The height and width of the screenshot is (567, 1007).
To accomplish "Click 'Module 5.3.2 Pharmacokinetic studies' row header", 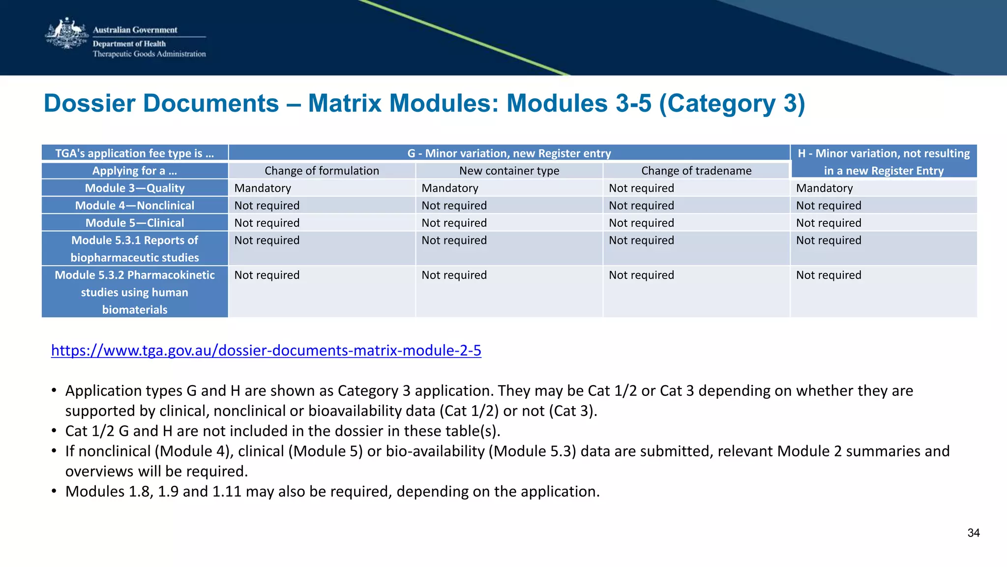I will [135, 292].
